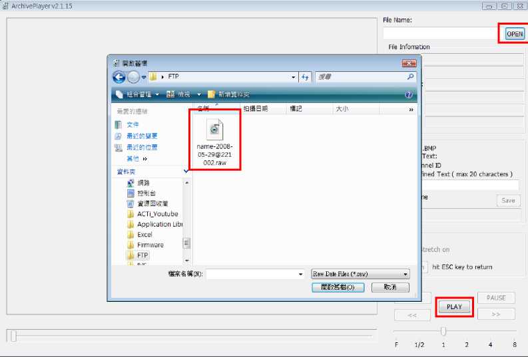Select the Excel folder in tree
The image size is (528, 357).
coord(144,235)
